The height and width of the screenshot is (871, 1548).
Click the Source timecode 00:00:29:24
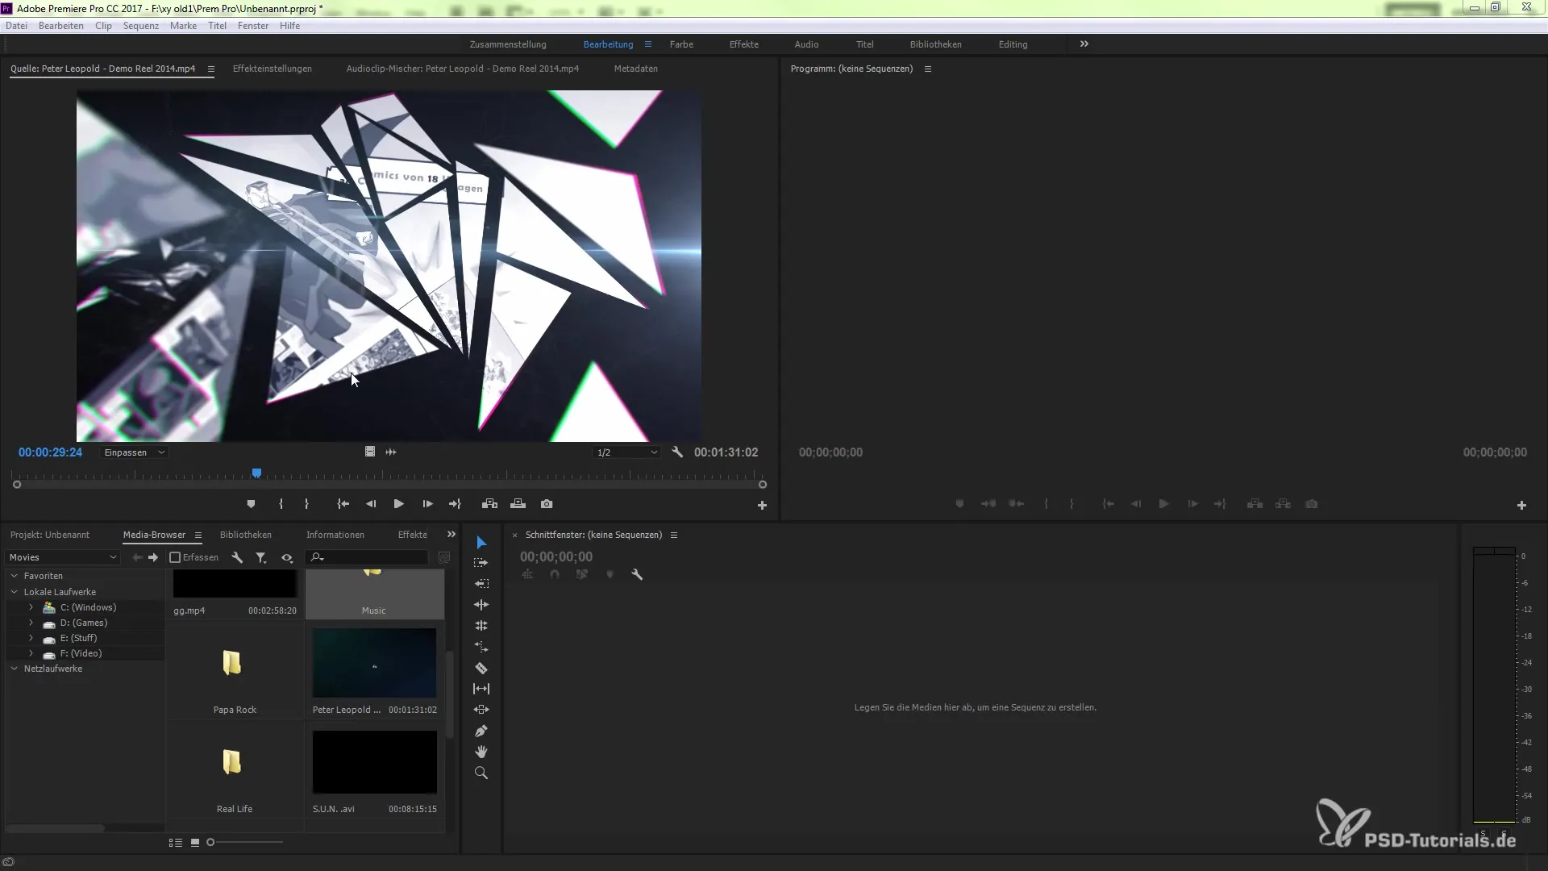50,452
